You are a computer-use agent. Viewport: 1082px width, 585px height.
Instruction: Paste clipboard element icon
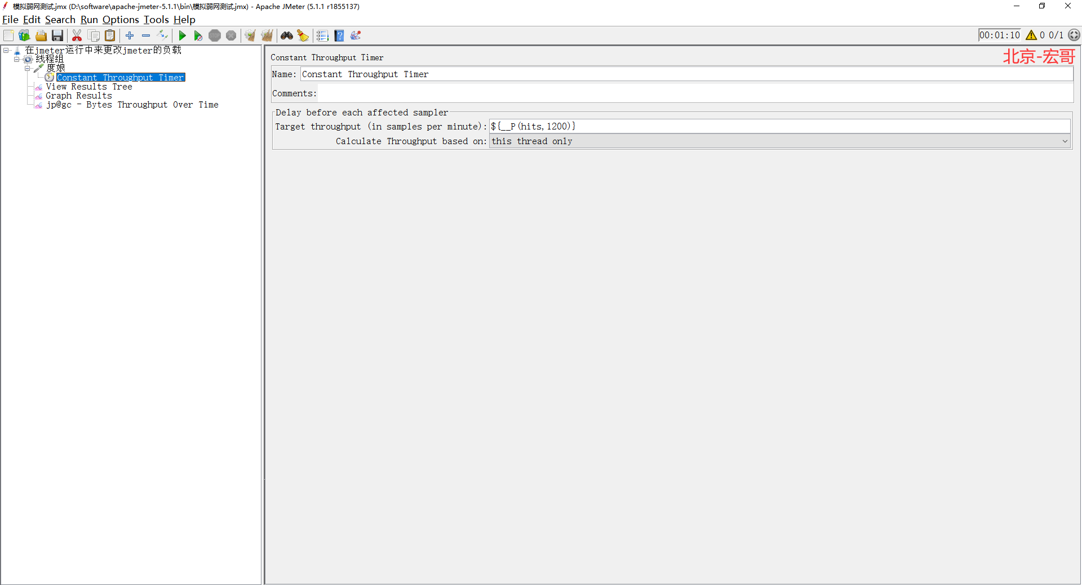coord(110,35)
